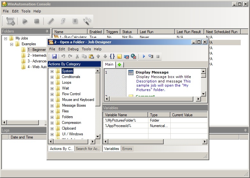Click the magic wand options icon in Console
250x178 pixels.
coord(87,21)
